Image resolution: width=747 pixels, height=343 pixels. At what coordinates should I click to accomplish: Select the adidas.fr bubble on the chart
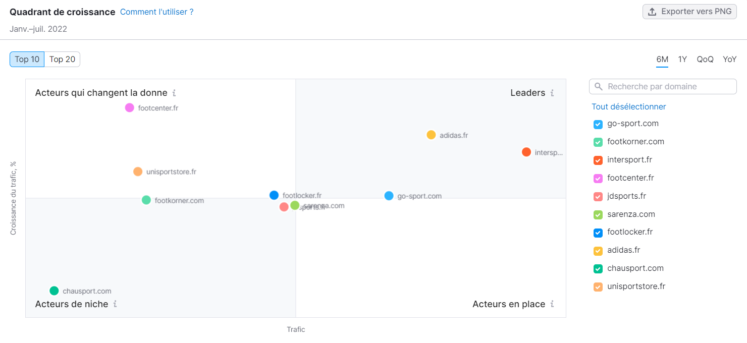point(432,135)
